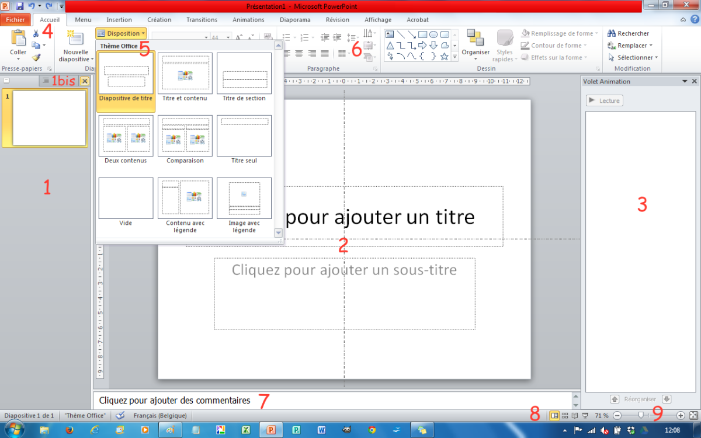Select the text box shape in shapes gallery
This screenshot has height=438, width=701.
click(390, 34)
